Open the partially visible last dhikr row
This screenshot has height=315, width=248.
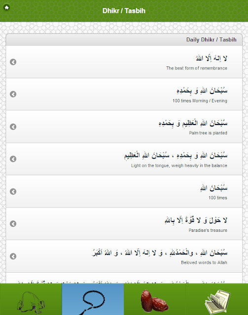(124, 278)
